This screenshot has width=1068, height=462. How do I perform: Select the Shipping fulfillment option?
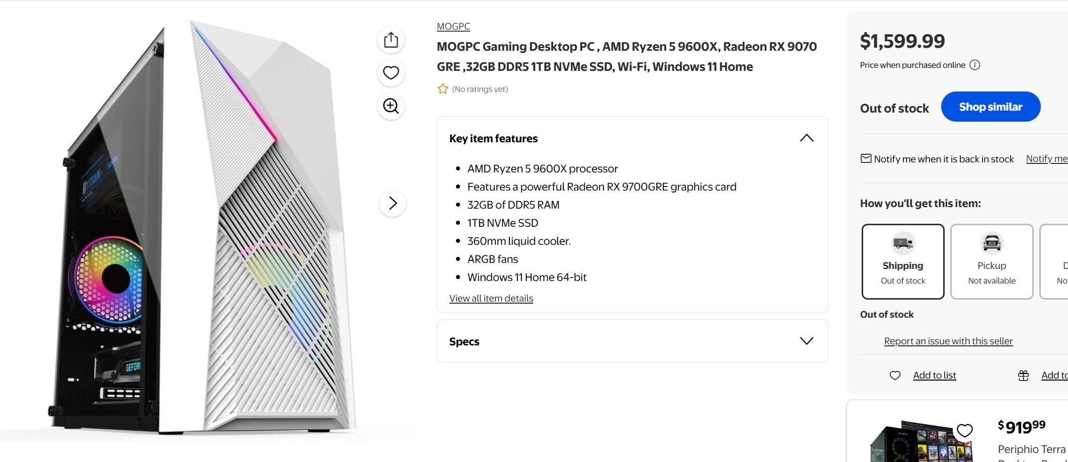(x=903, y=261)
